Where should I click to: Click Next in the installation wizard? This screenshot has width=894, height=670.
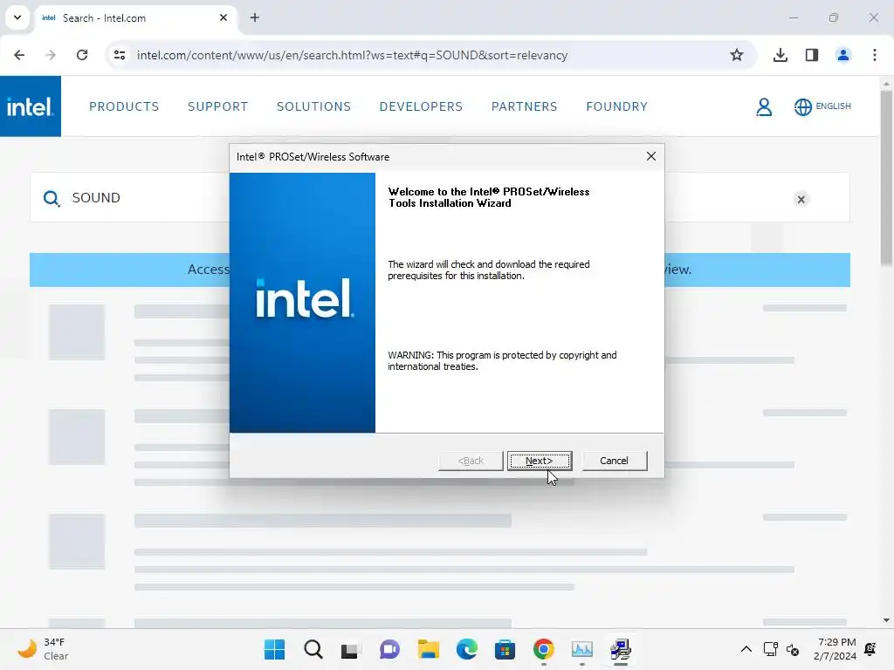pyautogui.click(x=540, y=461)
